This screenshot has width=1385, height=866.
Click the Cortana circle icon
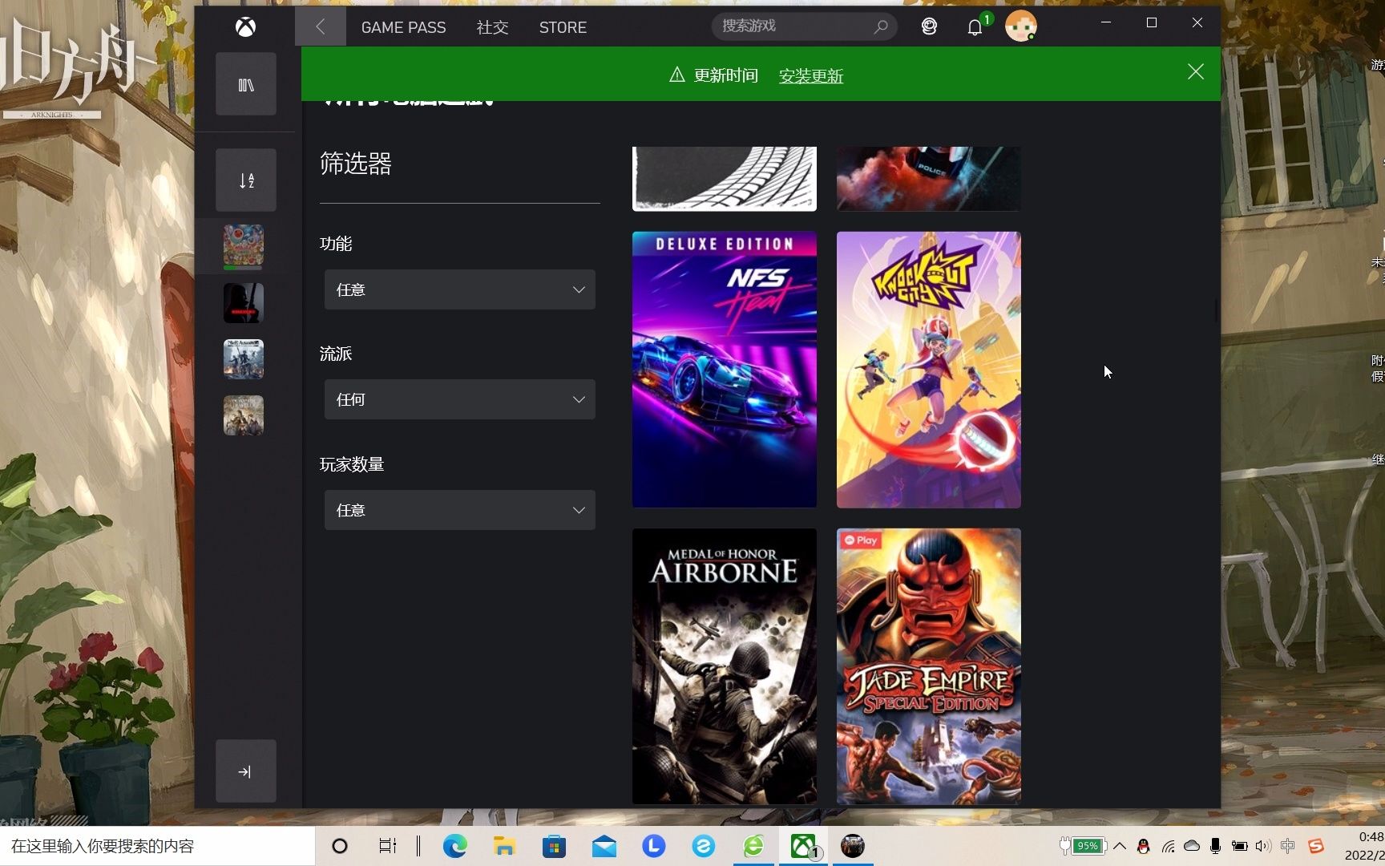(x=340, y=846)
